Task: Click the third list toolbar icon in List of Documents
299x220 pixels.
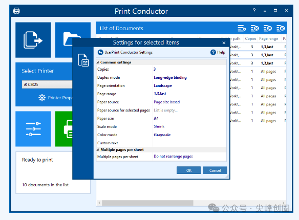Action: coord(268,28)
